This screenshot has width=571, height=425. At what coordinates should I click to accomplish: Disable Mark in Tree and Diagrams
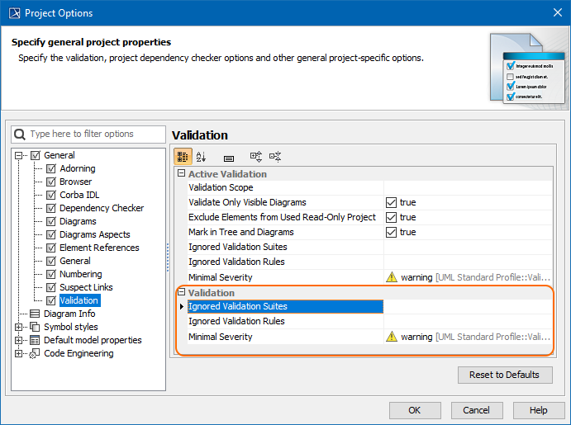point(392,232)
